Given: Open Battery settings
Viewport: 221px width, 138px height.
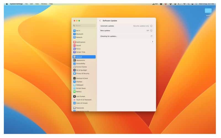Looking at the screenshot, I should tap(79, 92).
